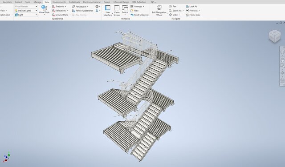Viewport: 285px width, 167px height.
Task: Switch to the Tools tab
Action: click(x=28, y=2)
